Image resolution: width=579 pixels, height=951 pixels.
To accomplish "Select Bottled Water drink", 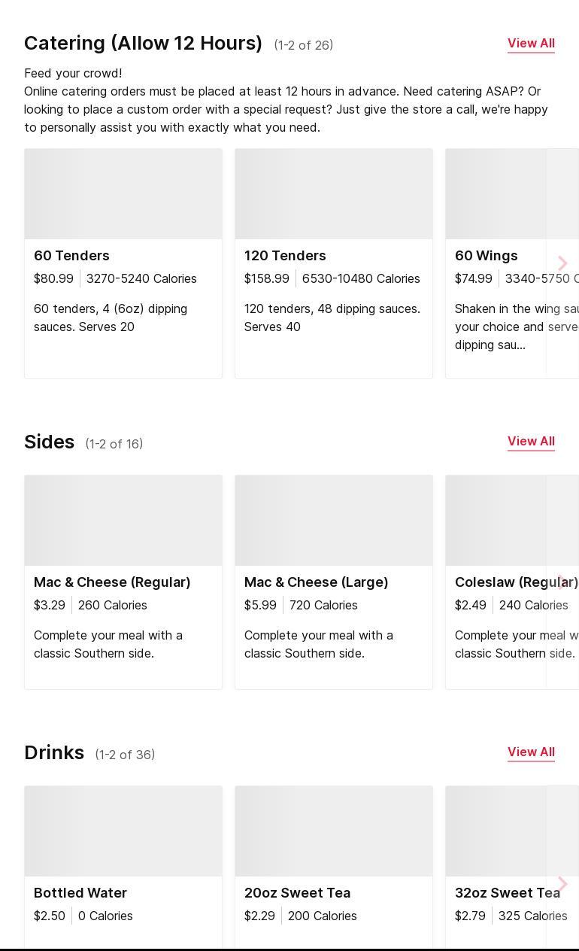I will [80, 893].
